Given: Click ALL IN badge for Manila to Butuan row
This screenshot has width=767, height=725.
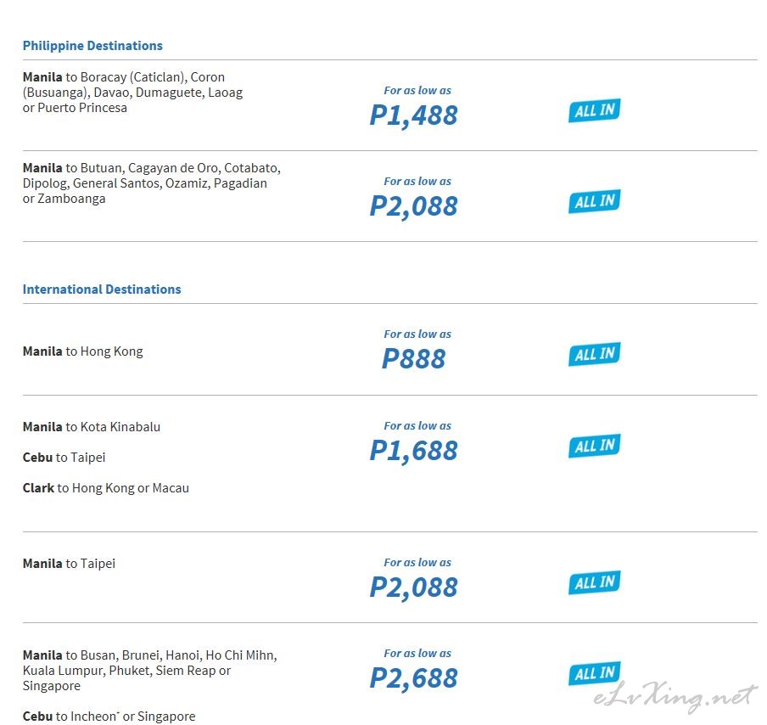Looking at the screenshot, I should (x=594, y=201).
